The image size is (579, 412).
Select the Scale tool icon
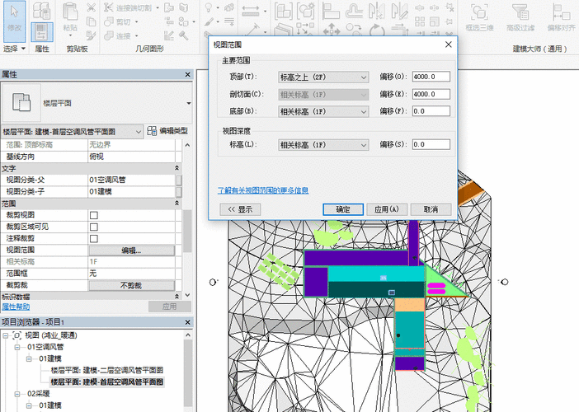[x=434, y=21]
